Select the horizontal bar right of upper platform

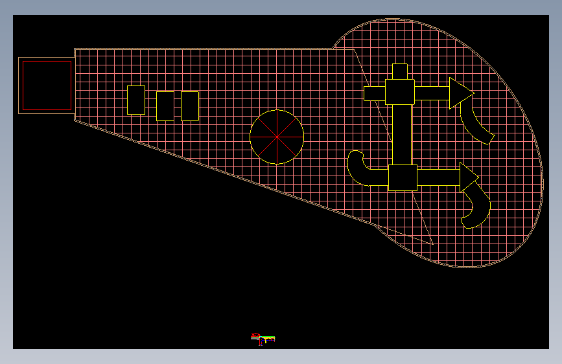pyautogui.click(x=432, y=93)
